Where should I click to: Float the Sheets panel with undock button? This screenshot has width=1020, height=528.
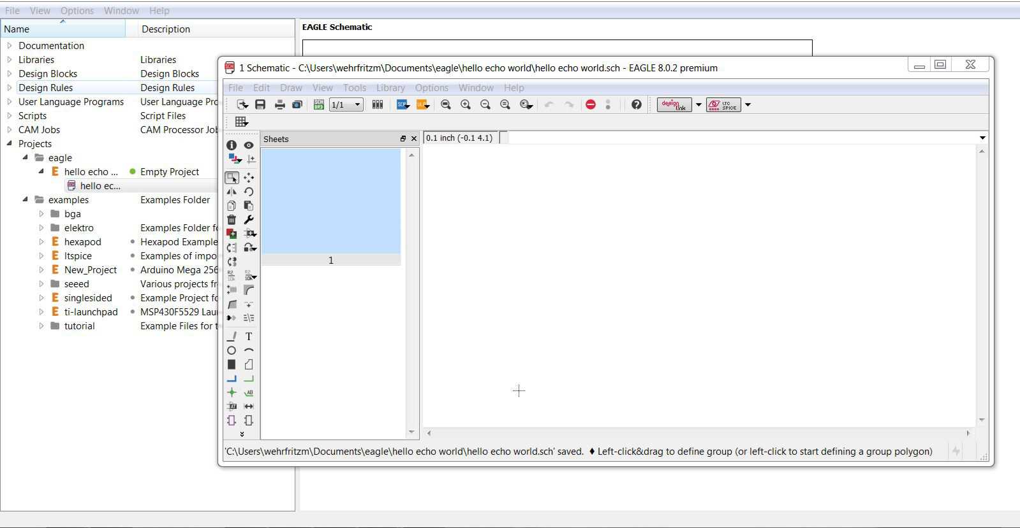tap(403, 139)
